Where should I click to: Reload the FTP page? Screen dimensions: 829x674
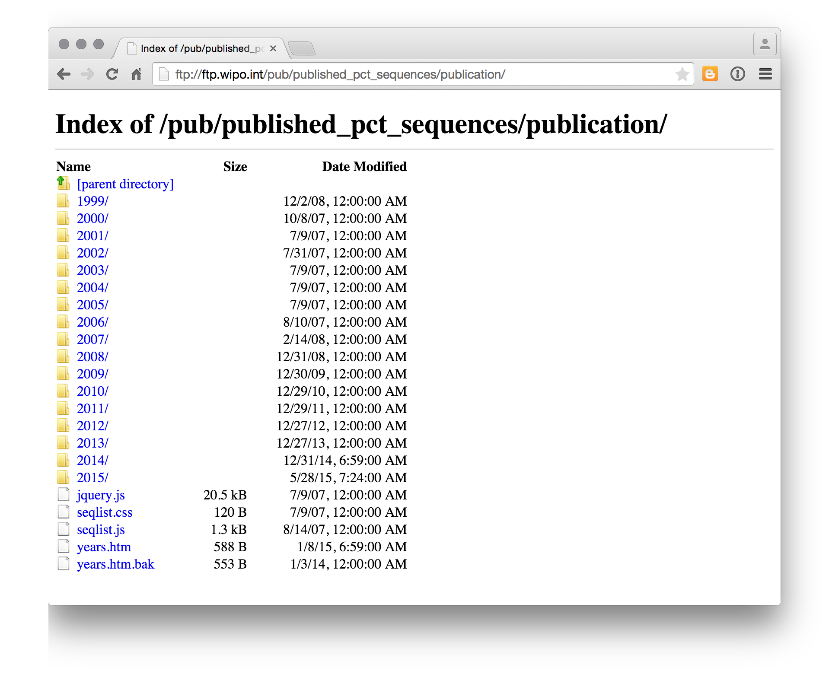tap(112, 74)
